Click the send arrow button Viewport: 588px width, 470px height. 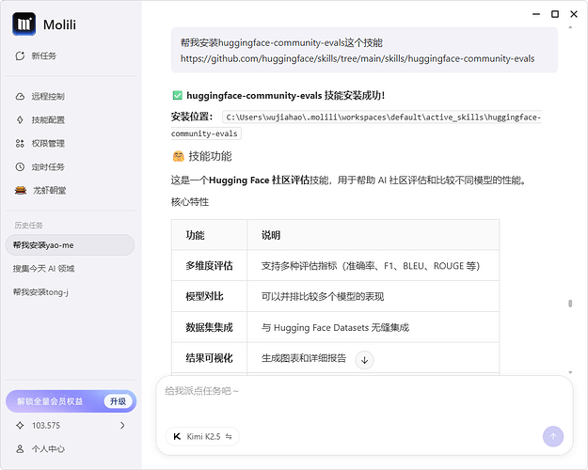point(553,437)
